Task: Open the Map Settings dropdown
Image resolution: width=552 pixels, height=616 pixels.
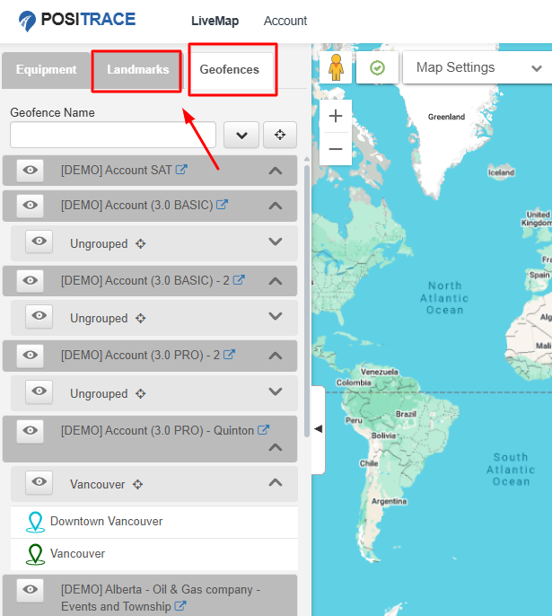Action: click(477, 68)
